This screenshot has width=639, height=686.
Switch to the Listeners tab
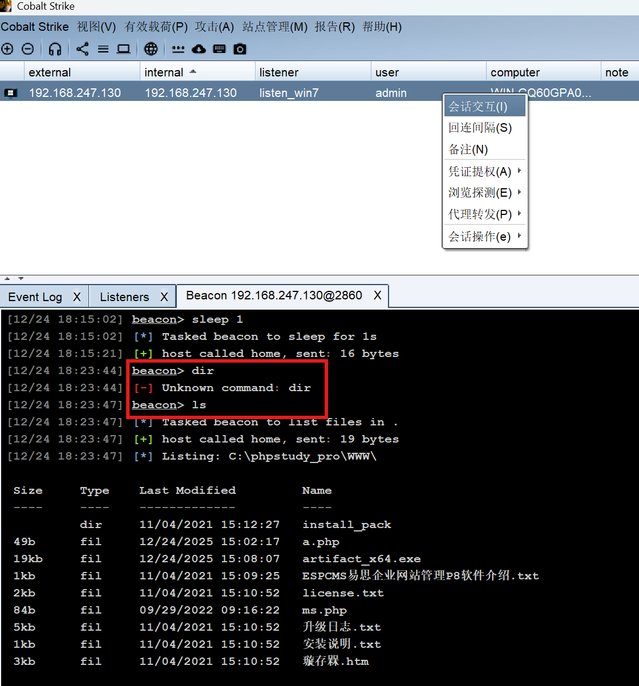coord(124,297)
